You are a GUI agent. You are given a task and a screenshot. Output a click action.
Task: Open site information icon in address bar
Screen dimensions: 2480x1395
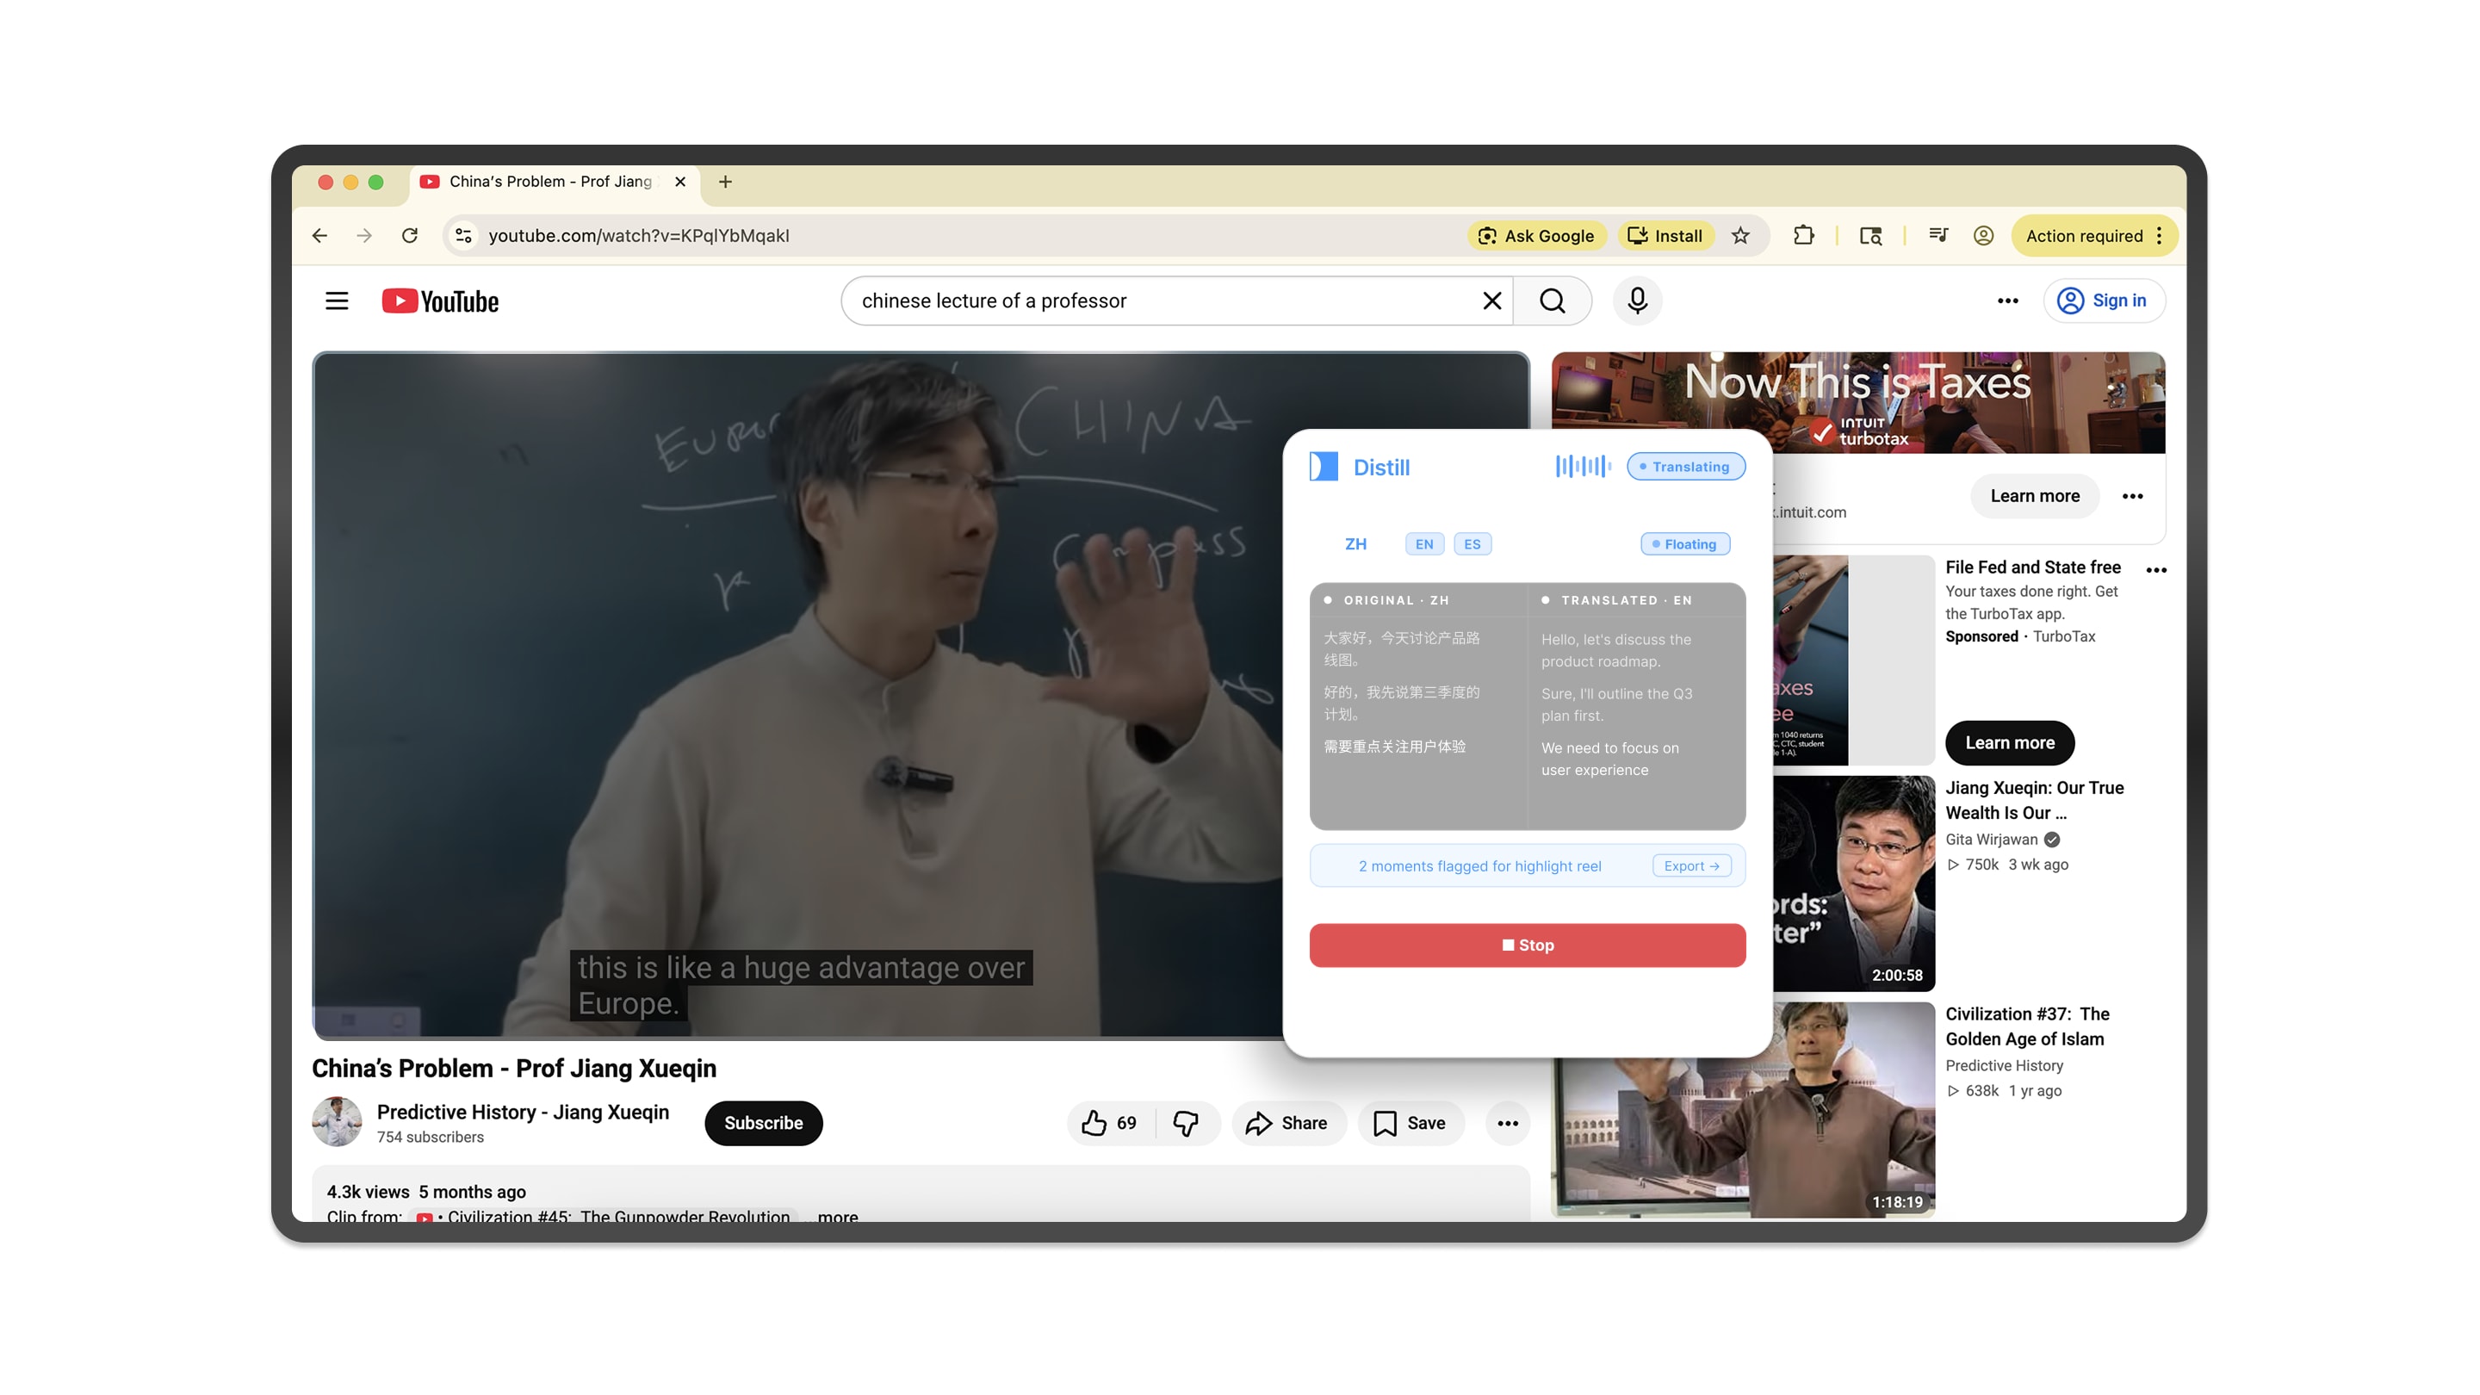[x=463, y=236]
